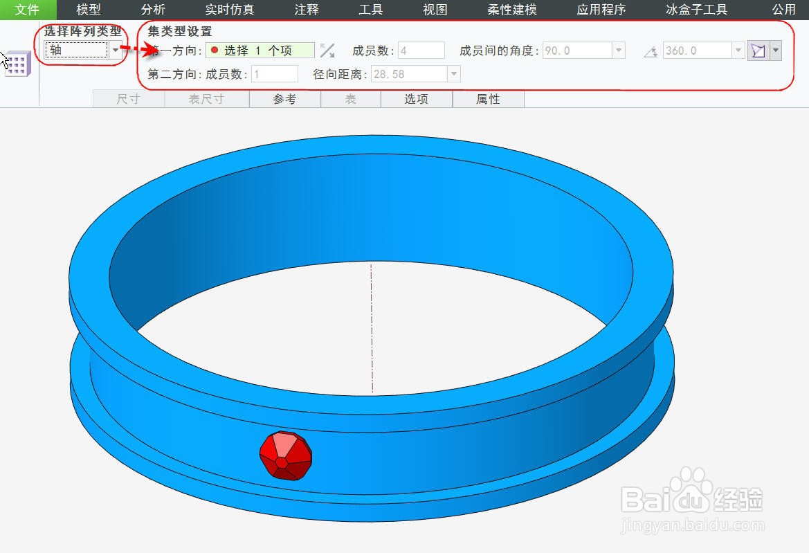Click the 选择 1 个项 axis collector
Image resolution: width=809 pixels, height=553 pixels.
[x=260, y=51]
